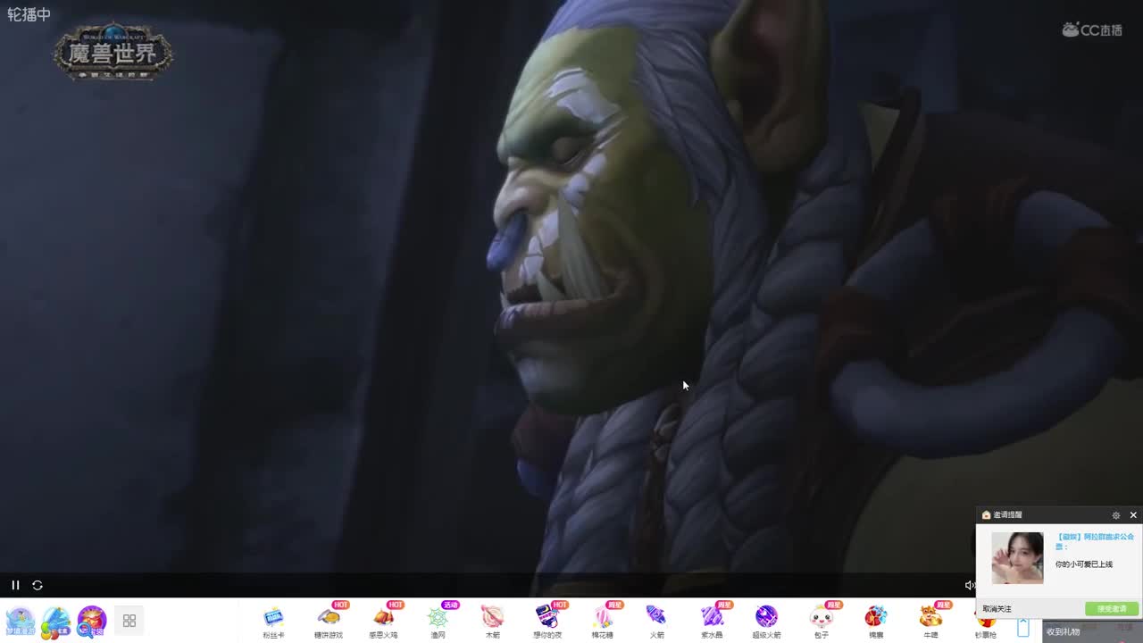1143x643 pixels.
Task: Open the red-bag activity icon with the magnifier
Action: [x=92, y=621]
